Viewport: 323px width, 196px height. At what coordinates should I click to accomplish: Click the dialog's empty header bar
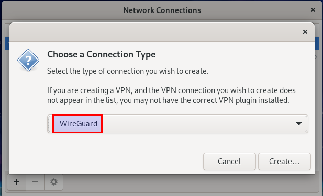pyautogui.click(x=154, y=32)
